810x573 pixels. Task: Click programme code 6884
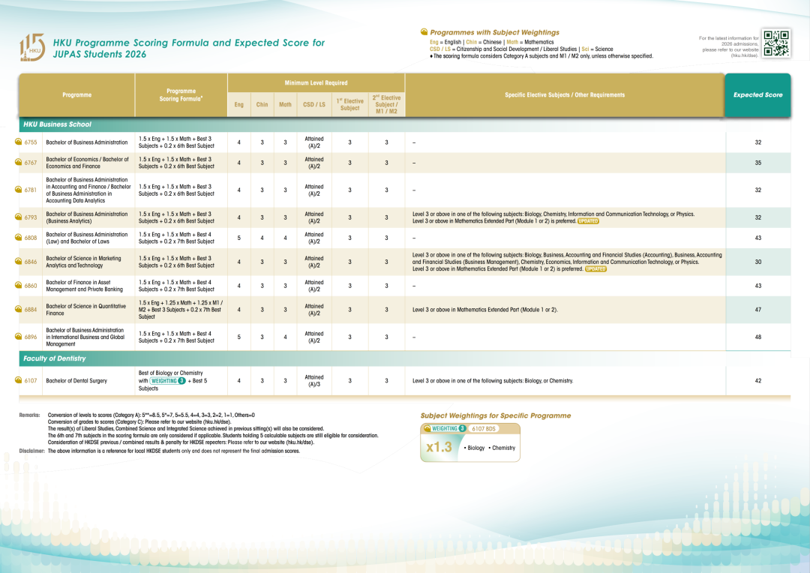pos(31,310)
